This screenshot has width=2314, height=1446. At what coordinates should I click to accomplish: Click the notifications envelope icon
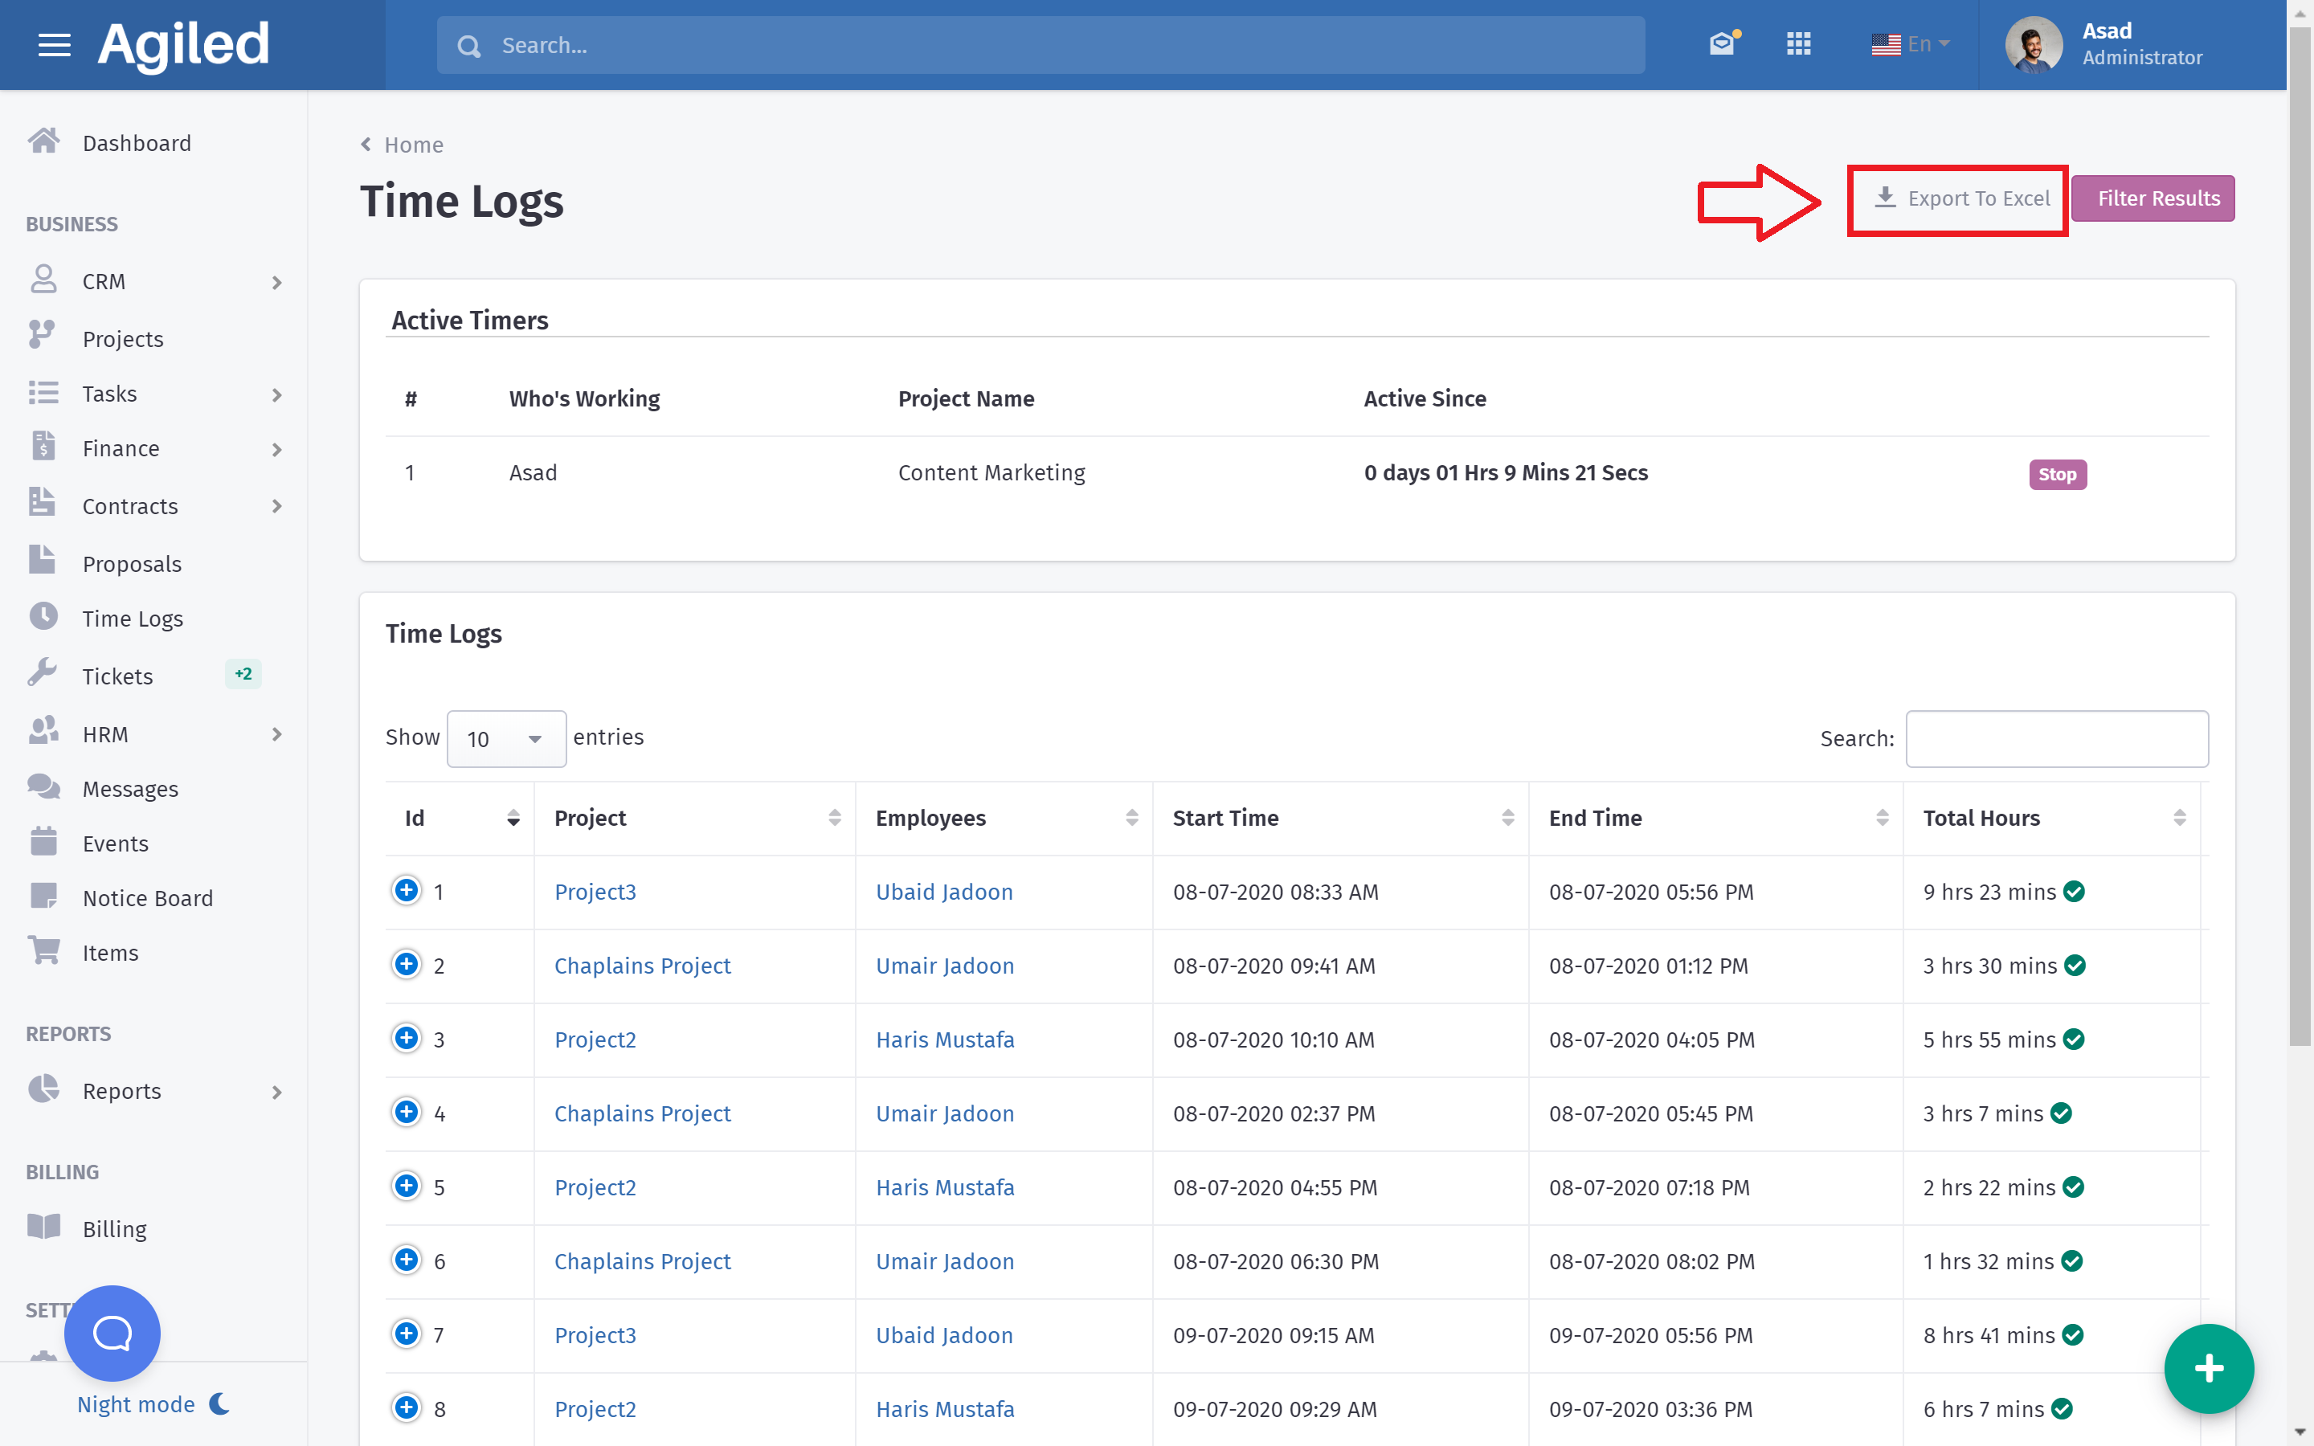point(1721,44)
